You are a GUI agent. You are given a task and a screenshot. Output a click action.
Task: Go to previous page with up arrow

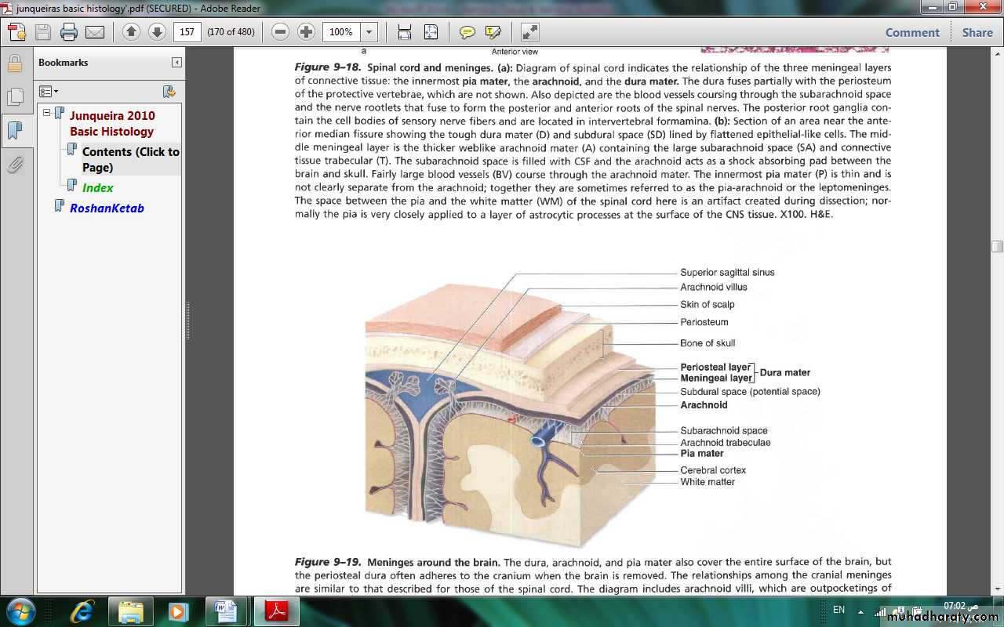point(131,32)
